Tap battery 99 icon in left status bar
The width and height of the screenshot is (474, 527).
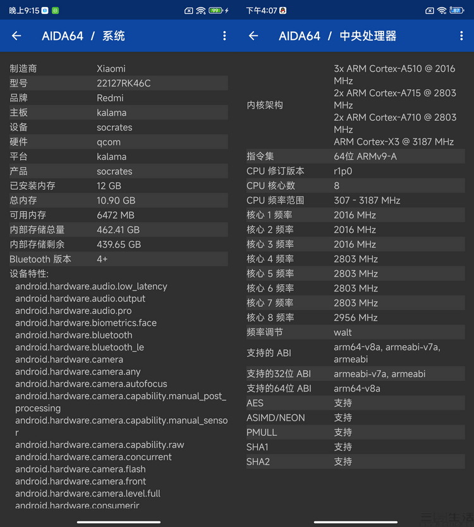pos(215,10)
